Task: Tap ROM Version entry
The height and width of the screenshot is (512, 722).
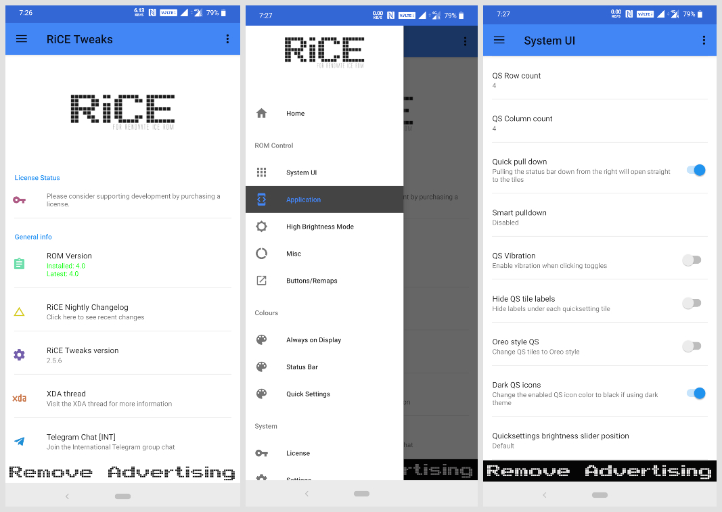Action: point(122,264)
